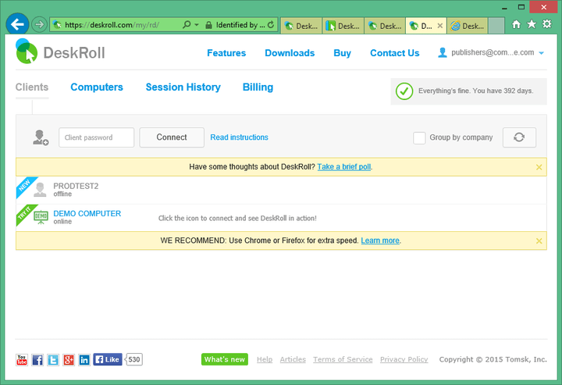The image size is (562, 385).
Task: Open the Billing tab
Action: tap(258, 87)
